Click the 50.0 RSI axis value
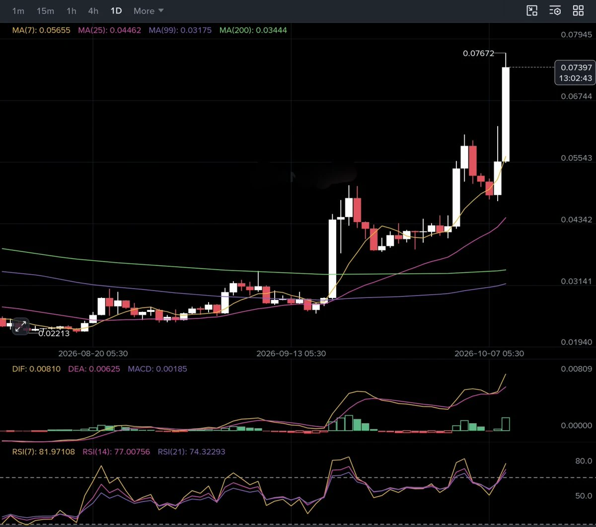 [x=583, y=496]
